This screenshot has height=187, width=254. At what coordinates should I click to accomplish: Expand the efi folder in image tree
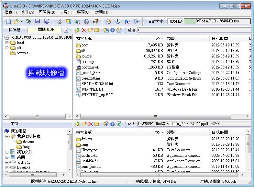[7, 48]
